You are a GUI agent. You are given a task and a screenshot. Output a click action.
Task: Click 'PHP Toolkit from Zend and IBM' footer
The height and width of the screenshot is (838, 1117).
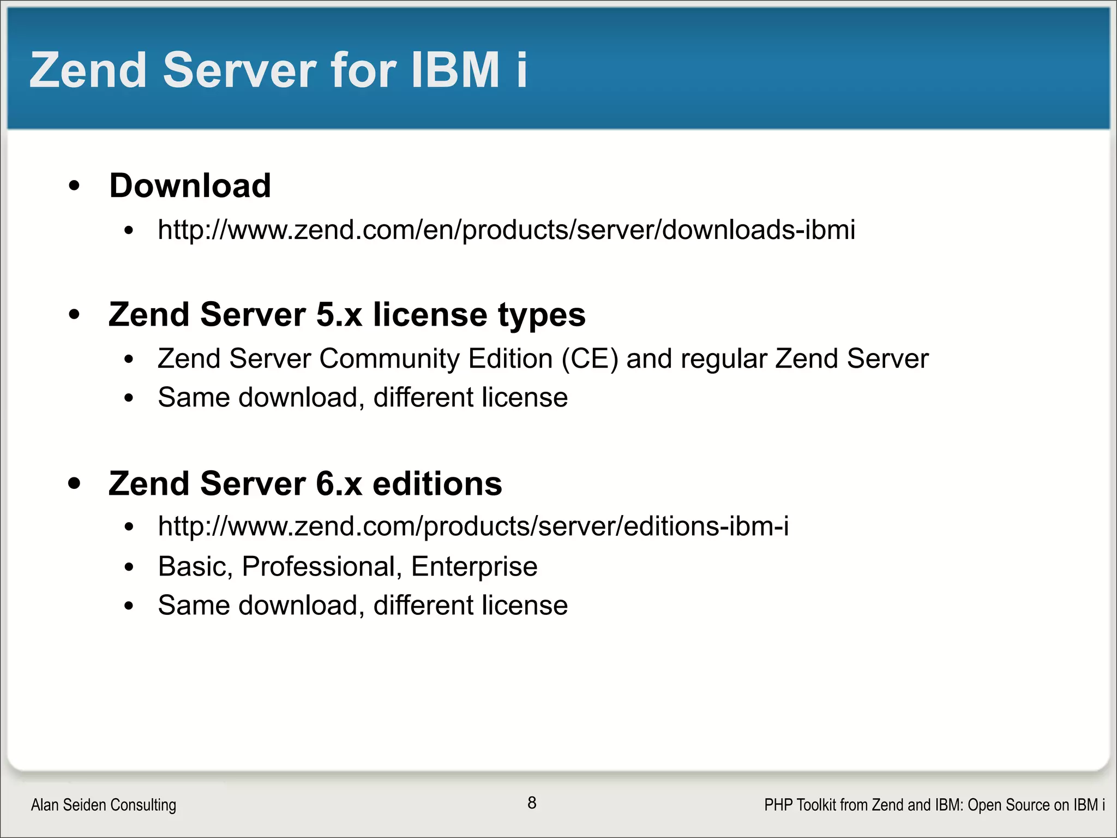point(934,805)
